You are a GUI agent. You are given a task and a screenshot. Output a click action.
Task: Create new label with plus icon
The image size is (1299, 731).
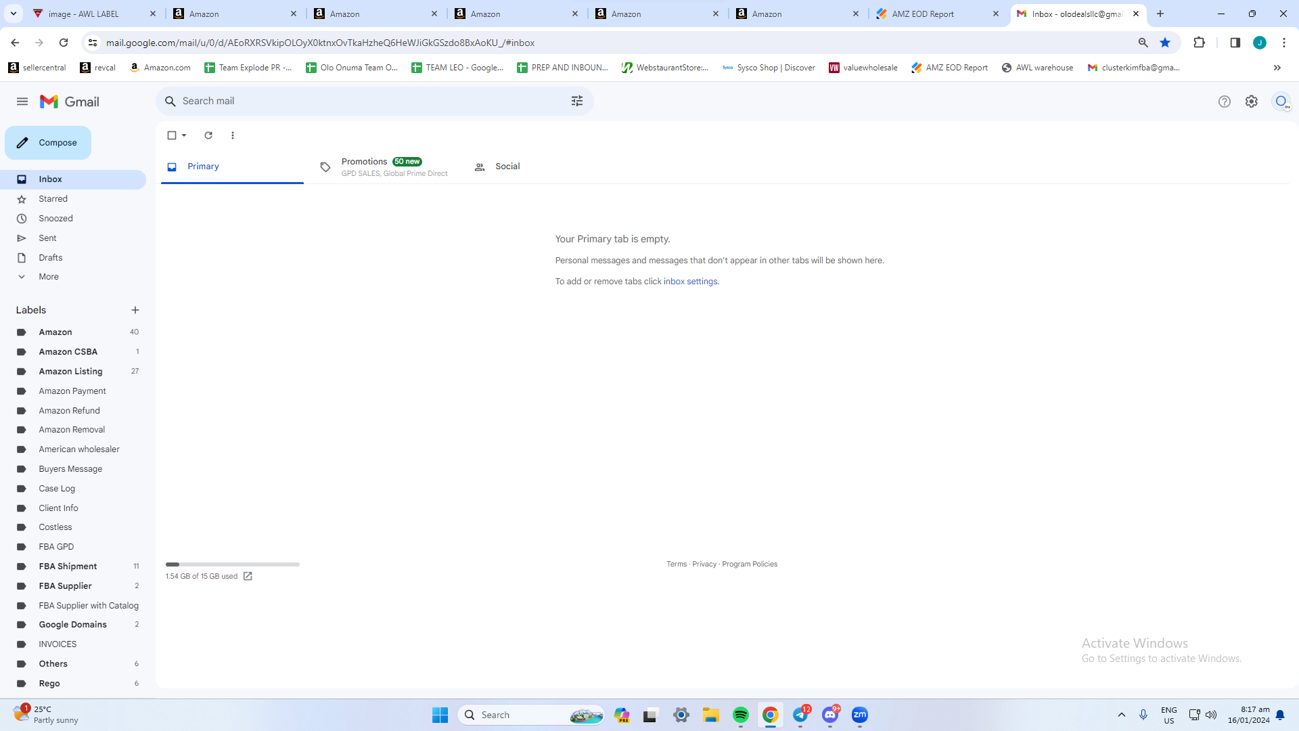click(135, 310)
